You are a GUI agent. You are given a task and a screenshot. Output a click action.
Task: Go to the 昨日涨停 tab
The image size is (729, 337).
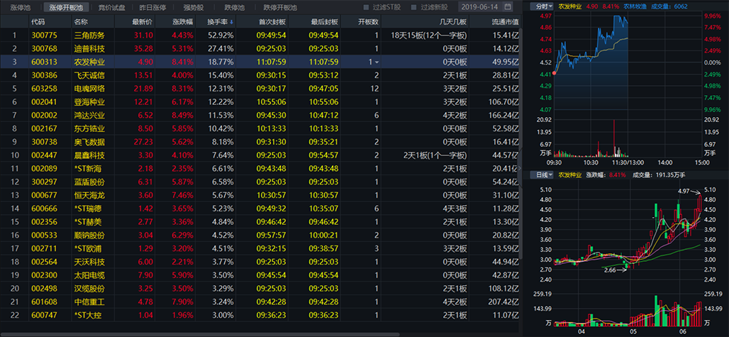[x=152, y=7]
